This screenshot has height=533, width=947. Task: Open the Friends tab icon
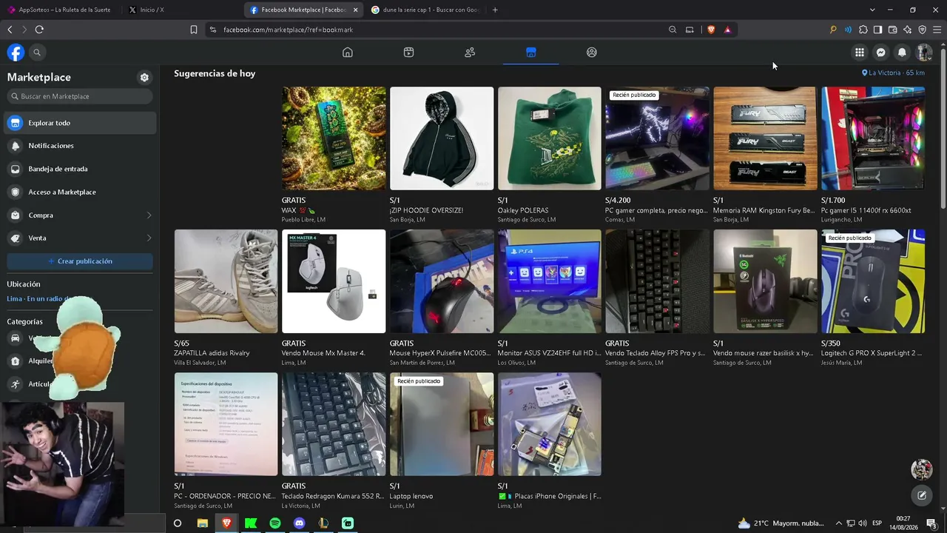(470, 53)
